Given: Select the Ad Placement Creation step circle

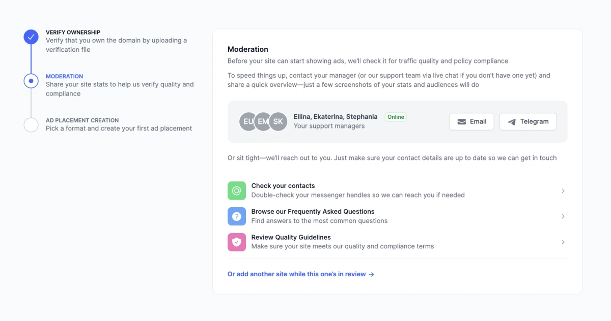Looking at the screenshot, I should [31, 125].
